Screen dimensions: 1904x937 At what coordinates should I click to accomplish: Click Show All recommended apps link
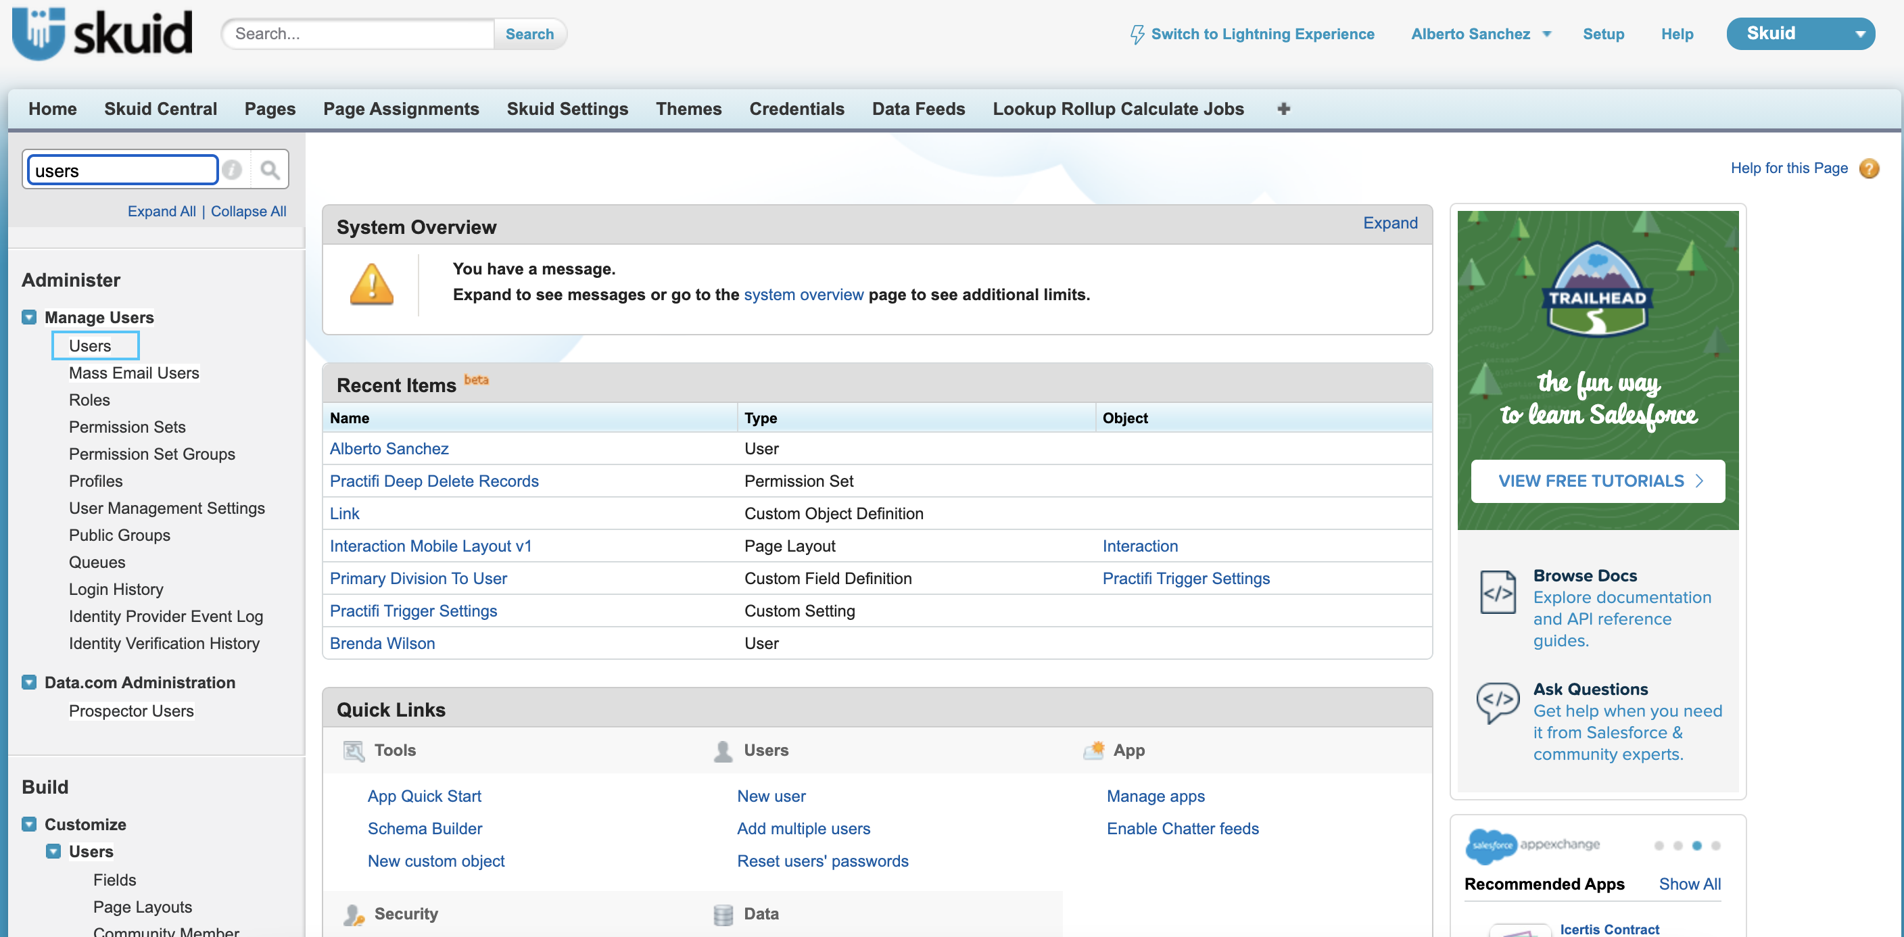click(1689, 884)
